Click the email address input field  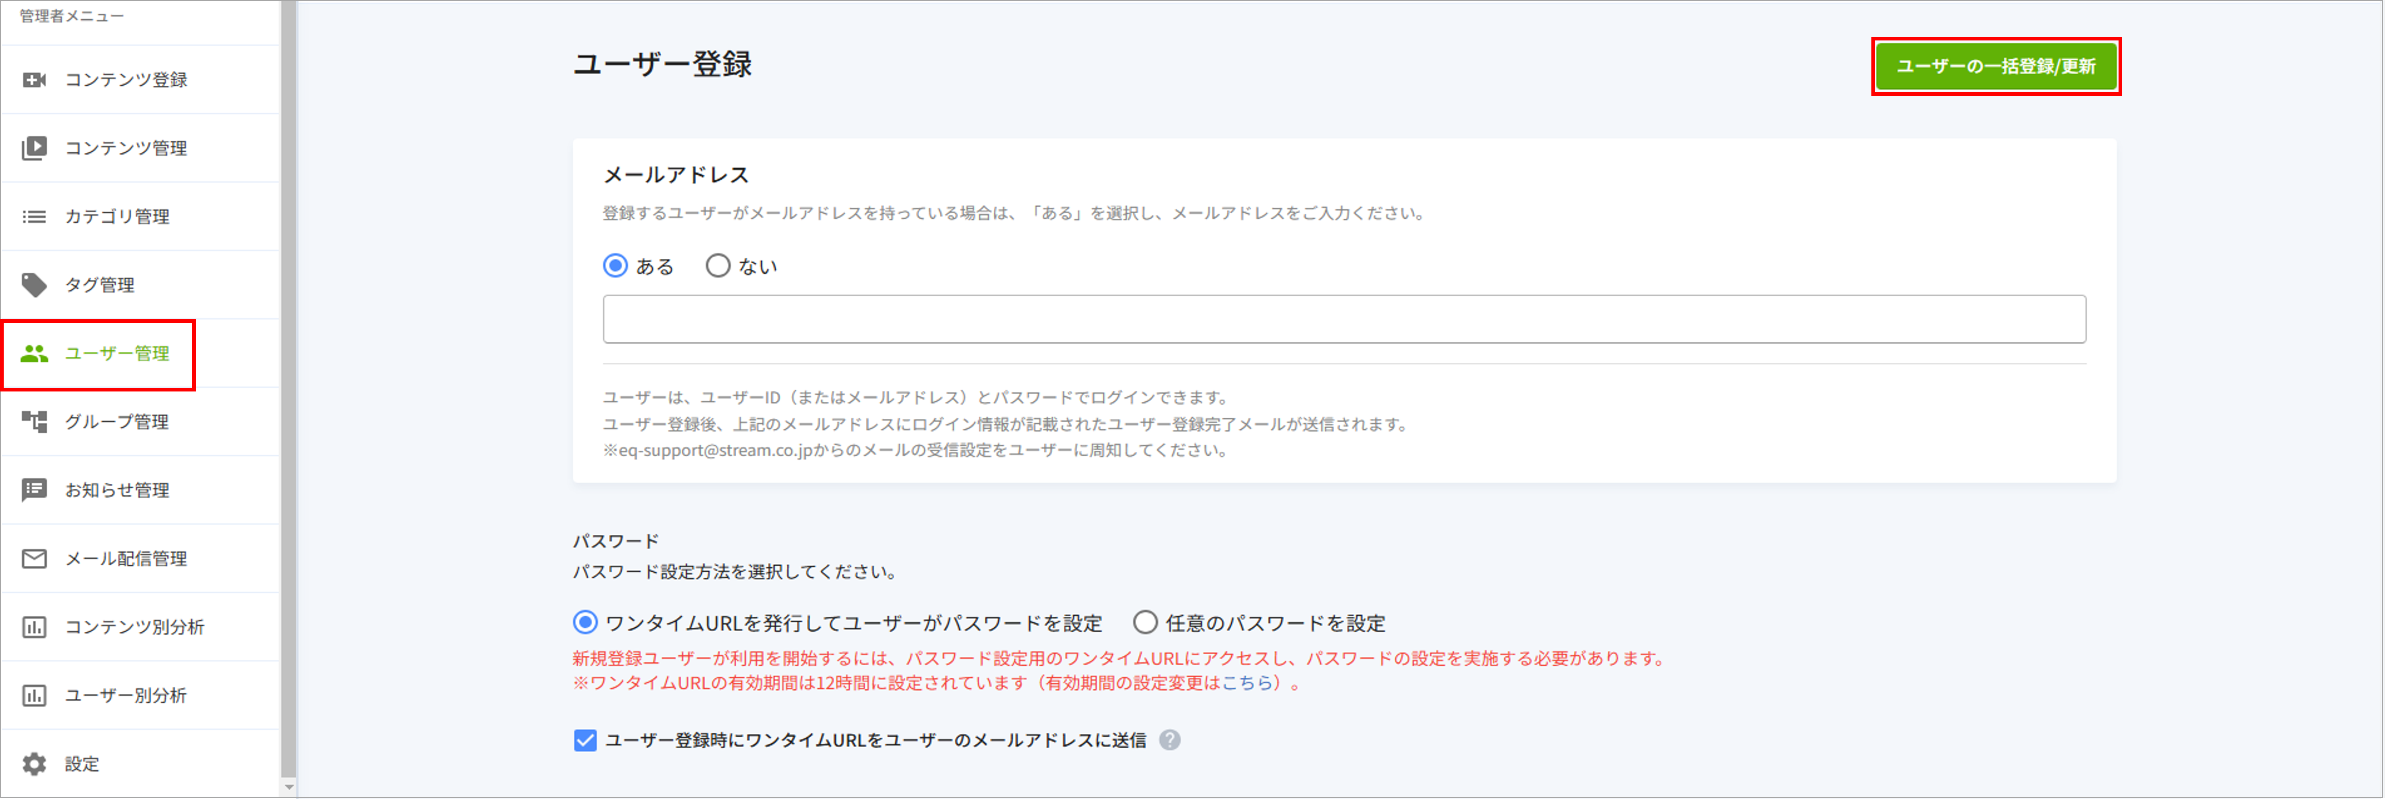1344,319
